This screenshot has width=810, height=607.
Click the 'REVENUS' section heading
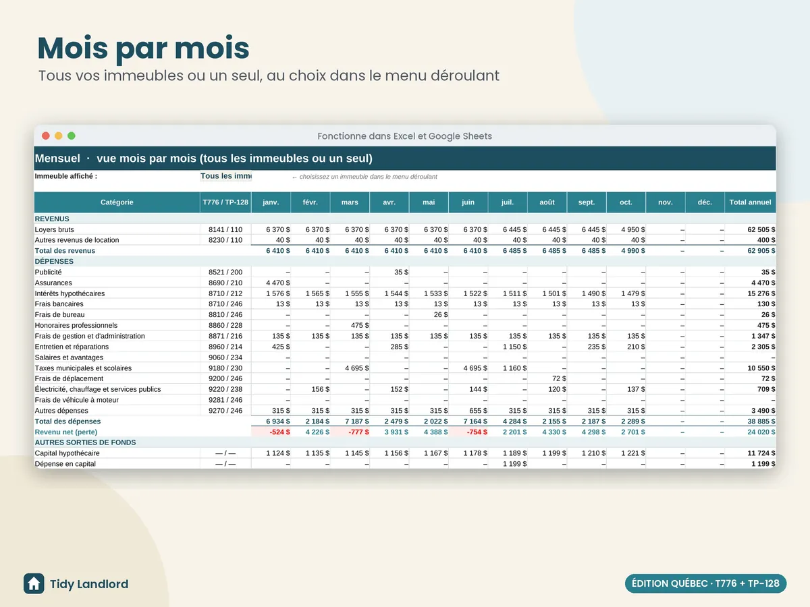tap(52, 219)
